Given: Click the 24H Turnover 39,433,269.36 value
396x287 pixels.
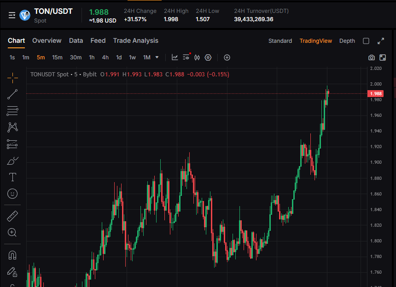Looking at the screenshot, I should 254,19.
